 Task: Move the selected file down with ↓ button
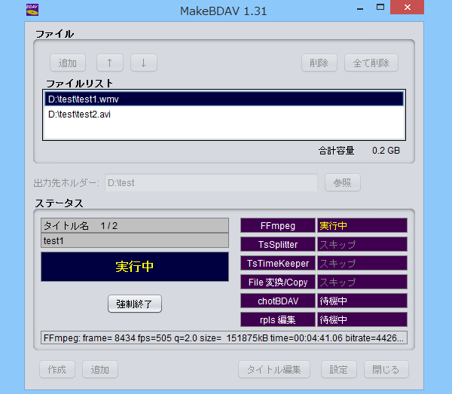(144, 63)
